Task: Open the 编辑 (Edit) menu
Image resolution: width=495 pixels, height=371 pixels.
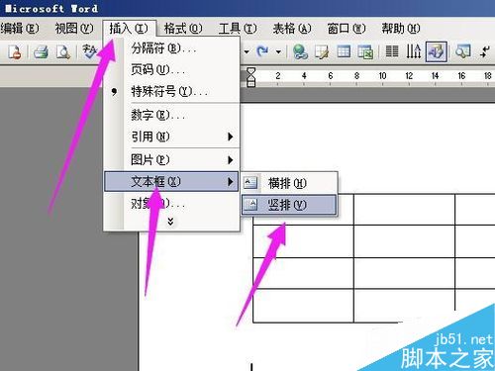Action: tap(20, 29)
